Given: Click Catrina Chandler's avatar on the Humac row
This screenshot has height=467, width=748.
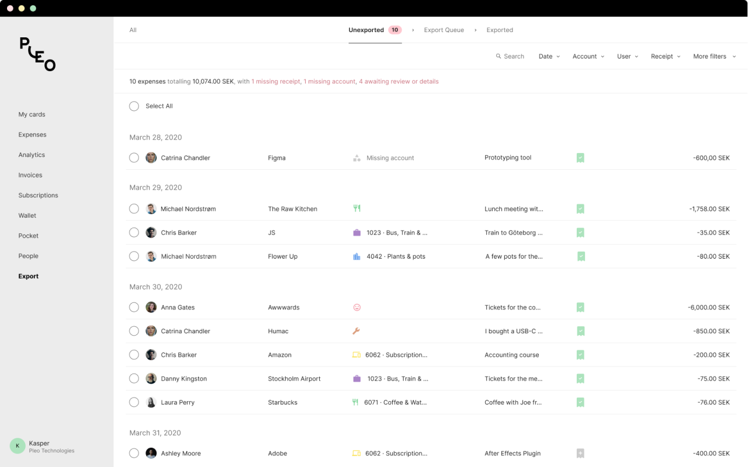Looking at the screenshot, I should tap(151, 331).
